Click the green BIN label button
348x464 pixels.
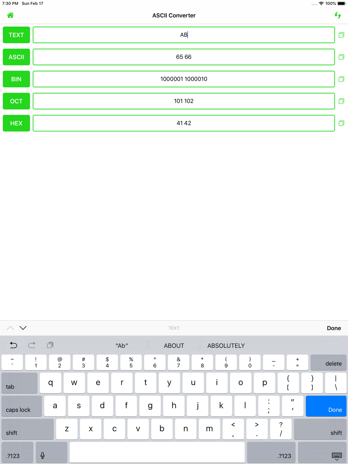pyautogui.click(x=16, y=79)
